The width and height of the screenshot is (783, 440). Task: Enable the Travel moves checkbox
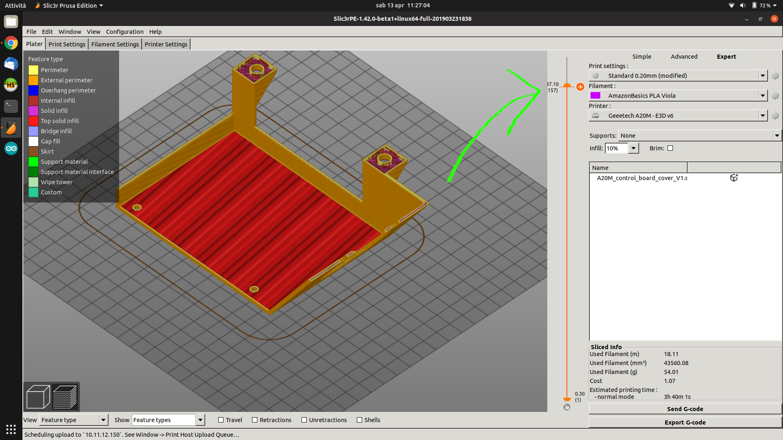pos(221,420)
